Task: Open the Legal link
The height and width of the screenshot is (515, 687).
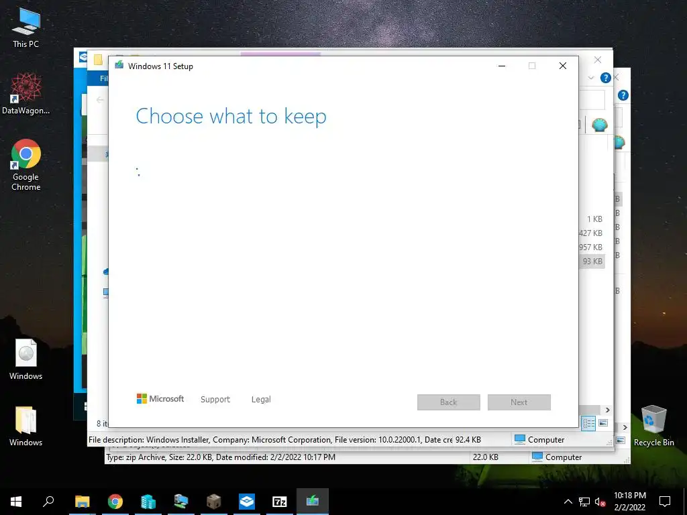Action: (261, 399)
